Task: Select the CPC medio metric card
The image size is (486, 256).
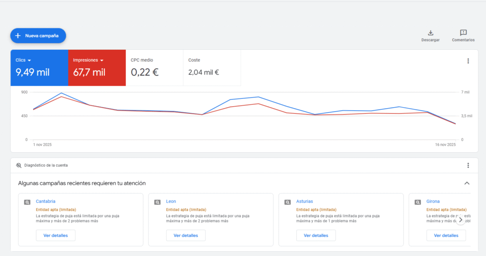Action: click(x=154, y=68)
